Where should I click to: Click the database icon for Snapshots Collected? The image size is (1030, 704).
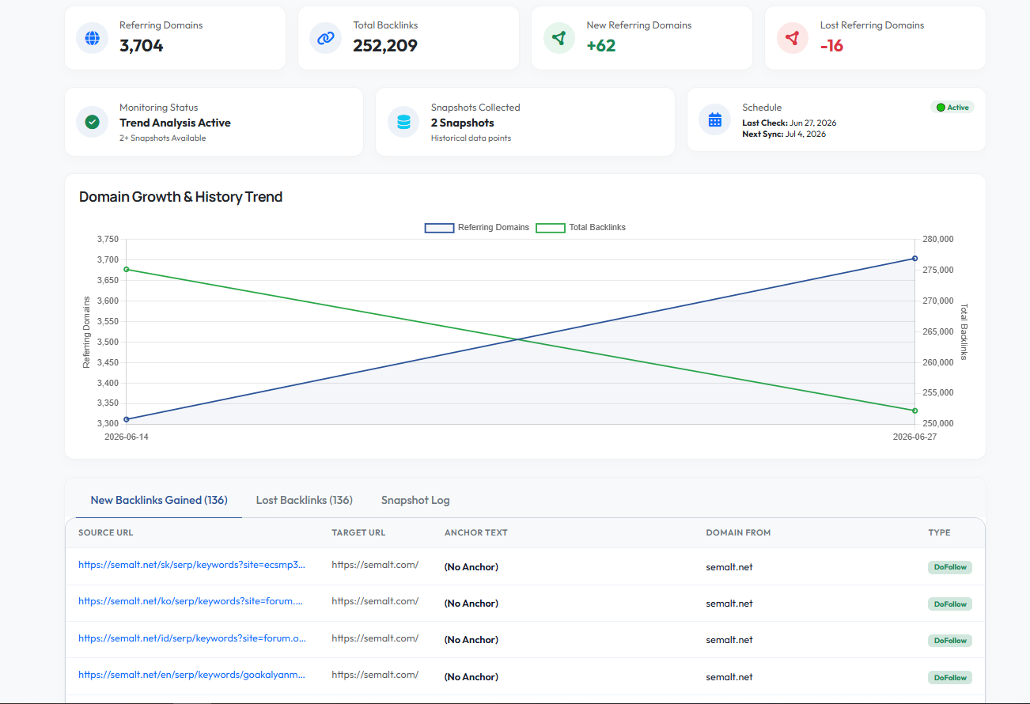tap(403, 122)
